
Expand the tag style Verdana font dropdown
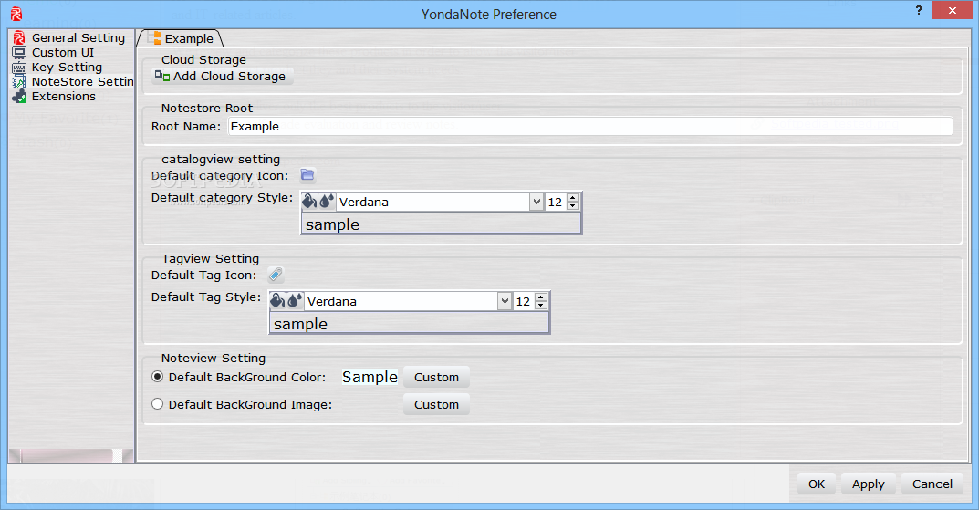(x=505, y=301)
